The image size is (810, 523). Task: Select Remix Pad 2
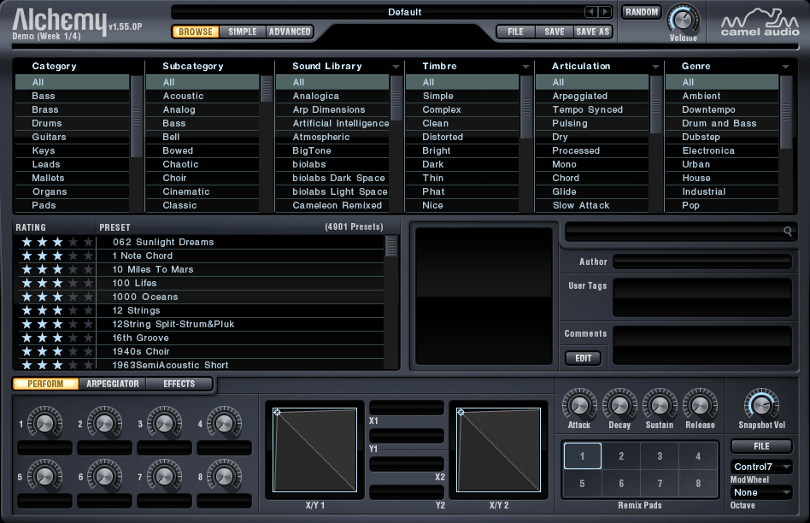point(621,455)
